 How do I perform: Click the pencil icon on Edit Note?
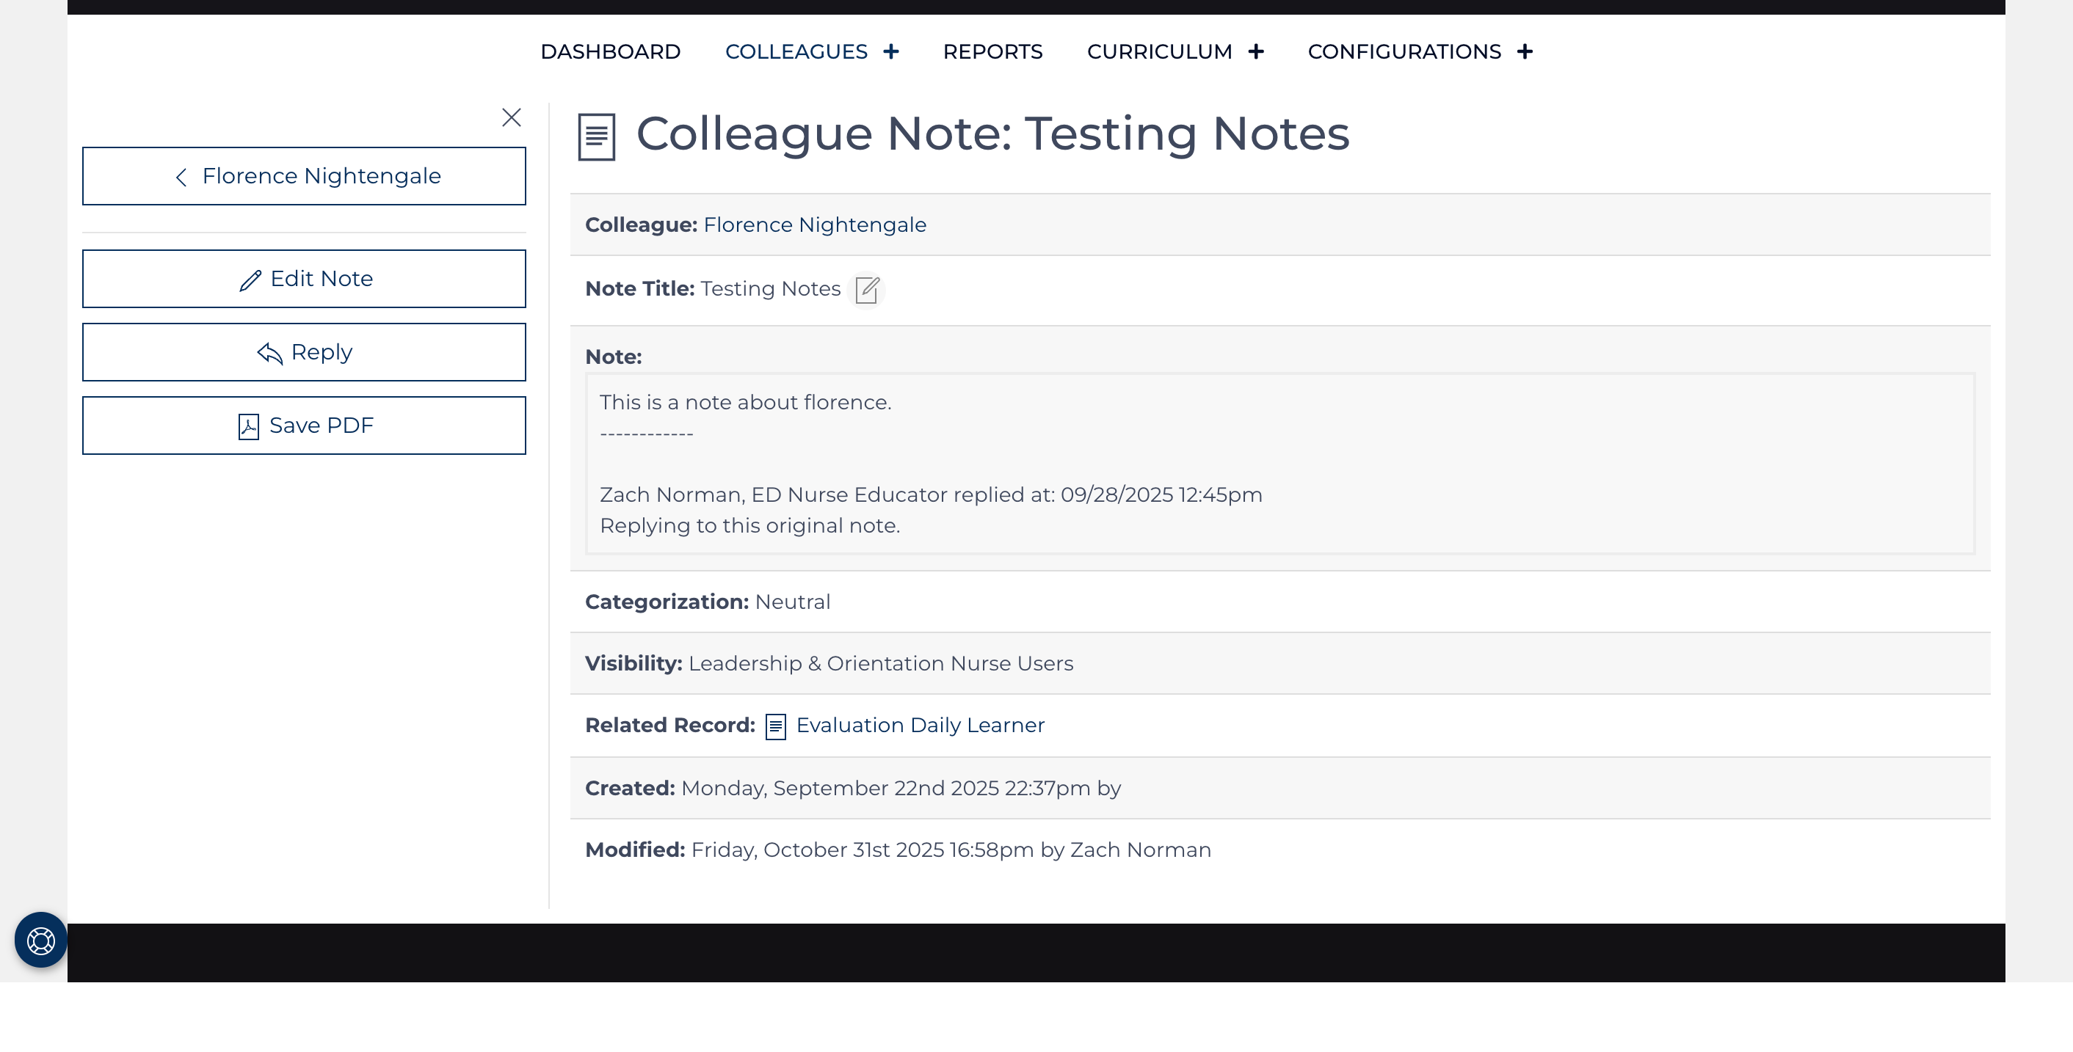click(x=250, y=280)
